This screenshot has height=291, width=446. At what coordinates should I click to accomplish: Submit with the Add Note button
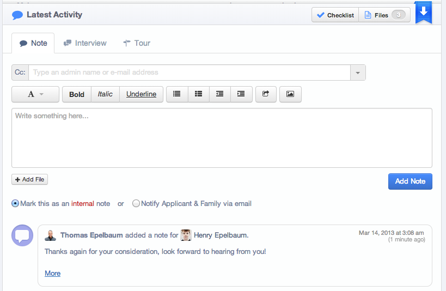point(410,181)
